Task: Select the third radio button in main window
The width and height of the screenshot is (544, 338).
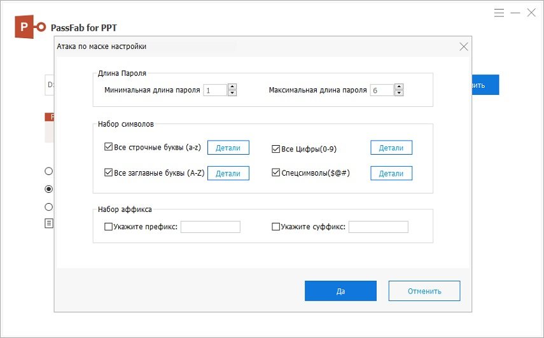Action: click(x=49, y=207)
